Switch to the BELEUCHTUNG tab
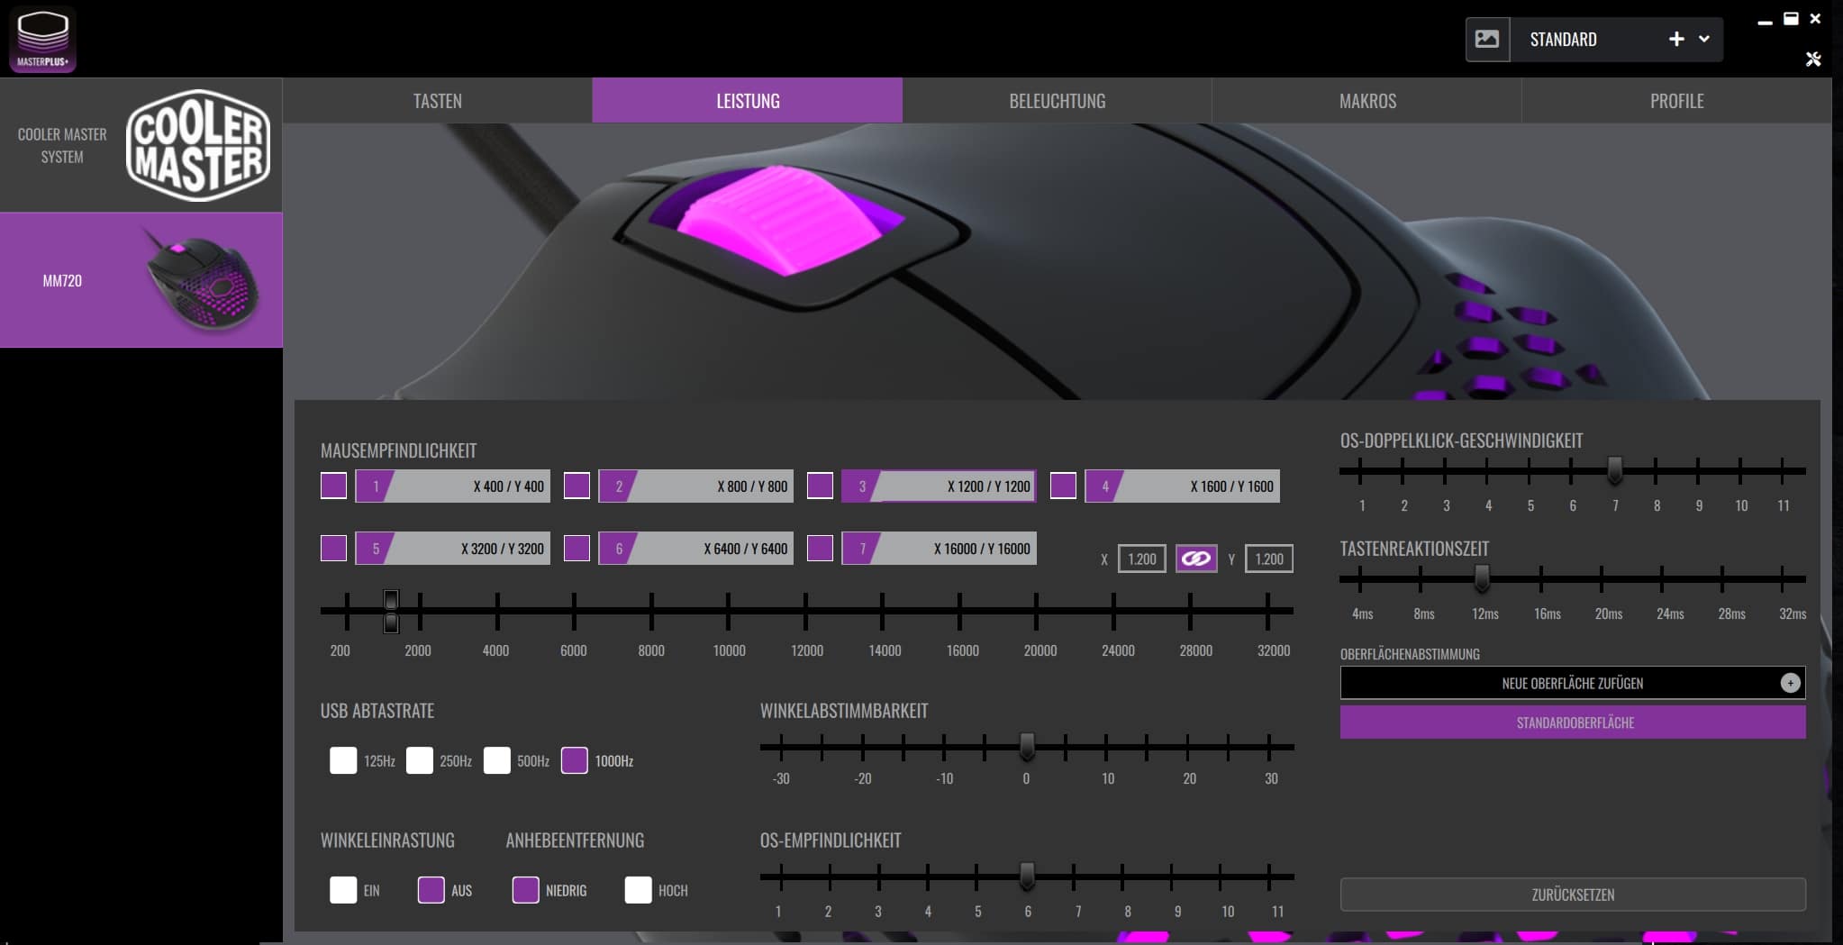The height and width of the screenshot is (945, 1843). tap(1057, 101)
